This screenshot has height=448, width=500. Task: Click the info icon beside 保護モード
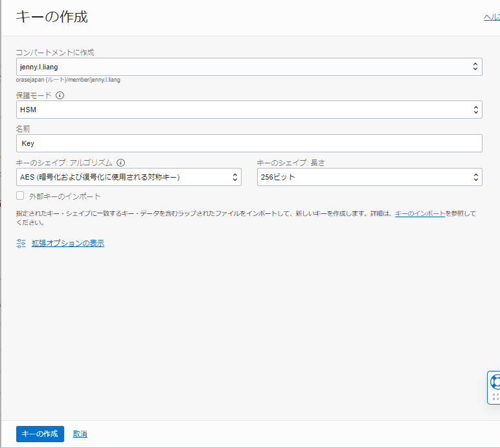60,95
